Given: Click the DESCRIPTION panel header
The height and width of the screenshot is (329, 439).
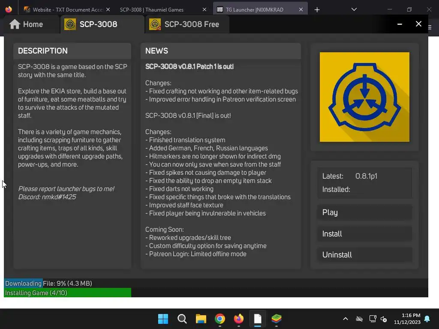Looking at the screenshot, I should click(x=72, y=51).
